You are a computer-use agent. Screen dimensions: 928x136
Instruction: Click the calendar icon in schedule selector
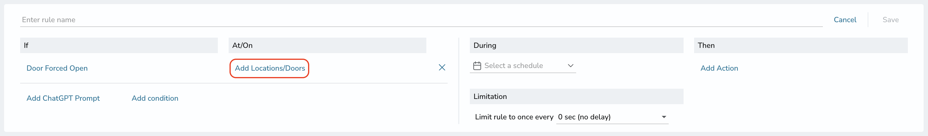[x=477, y=66]
